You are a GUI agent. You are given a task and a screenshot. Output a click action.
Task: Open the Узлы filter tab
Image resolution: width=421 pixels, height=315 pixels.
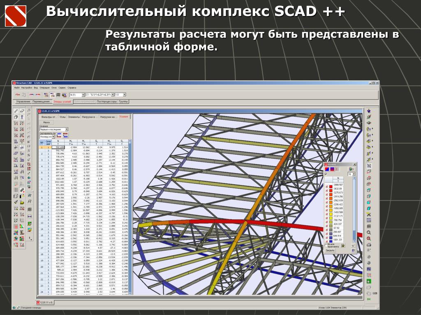coord(62,117)
